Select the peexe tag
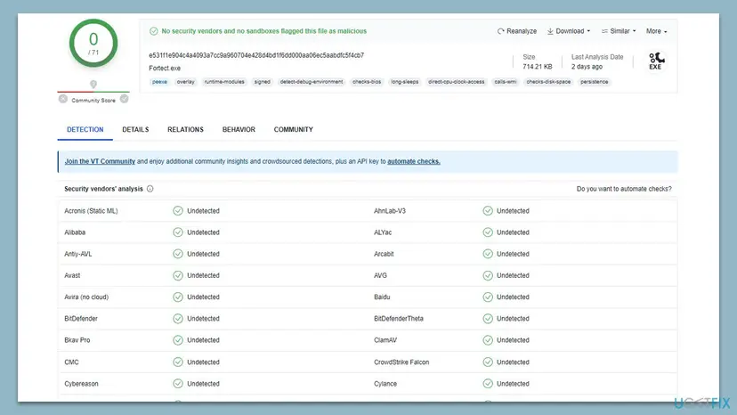Screen dimensions: 737x415 click(160, 82)
